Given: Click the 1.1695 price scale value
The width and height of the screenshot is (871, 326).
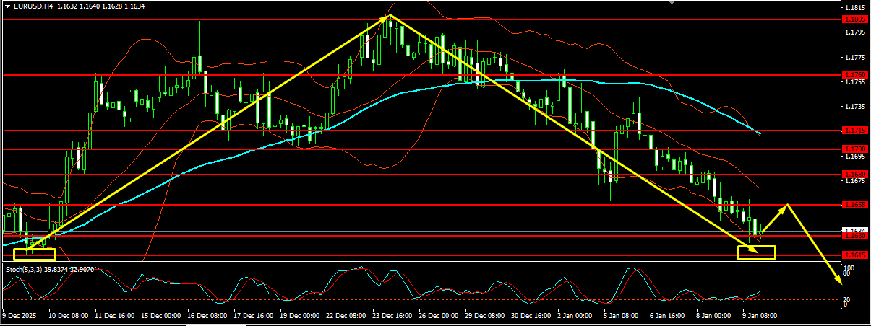Looking at the screenshot, I should coord(855,157).
